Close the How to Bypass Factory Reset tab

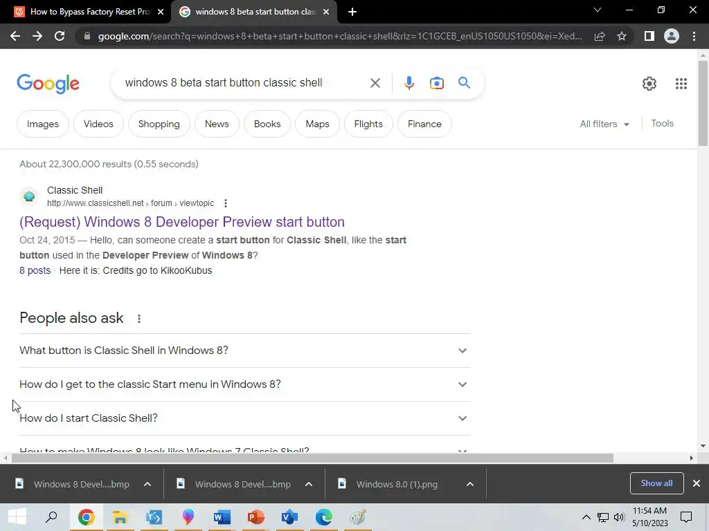click(161, 12)
